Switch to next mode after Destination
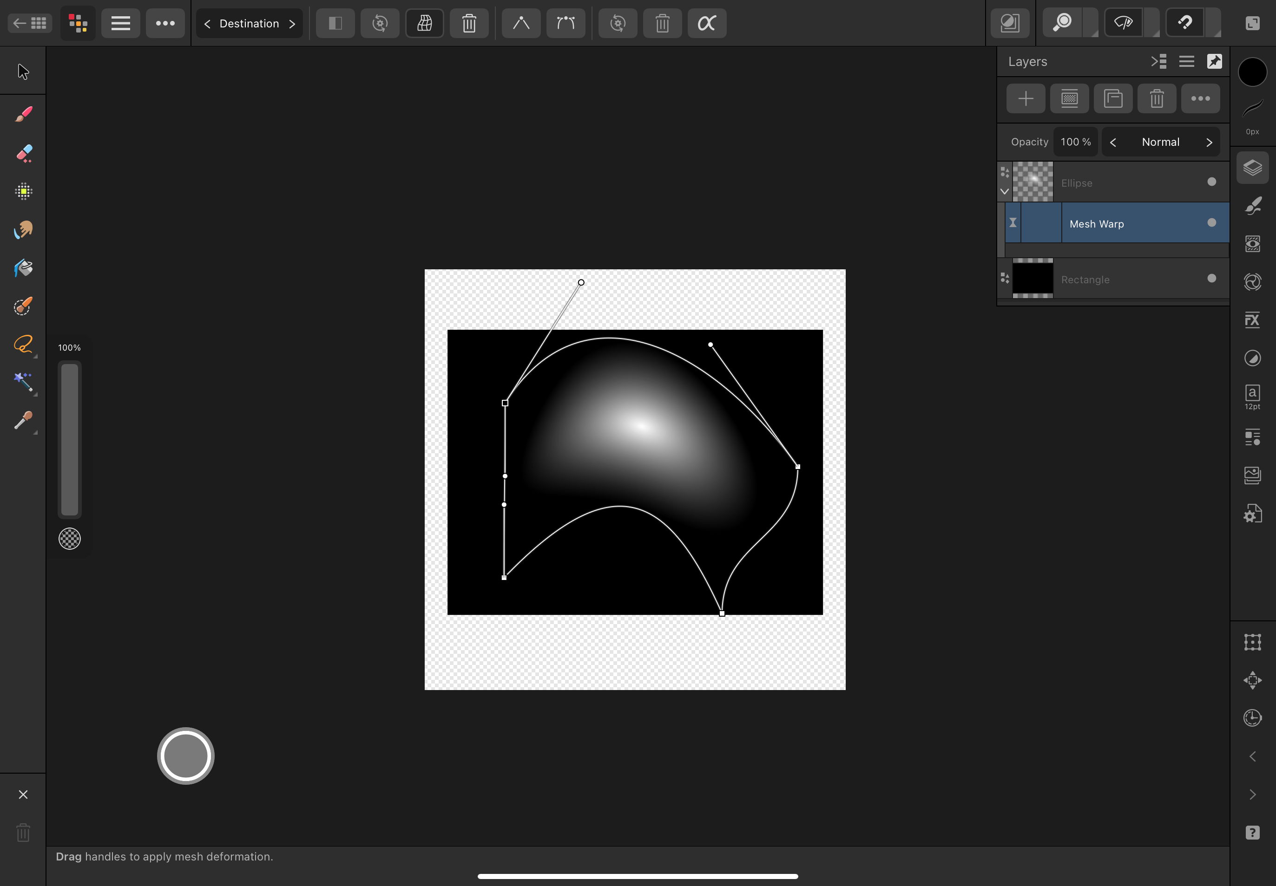Screen dimensions: 1276x886 [292, 24]
